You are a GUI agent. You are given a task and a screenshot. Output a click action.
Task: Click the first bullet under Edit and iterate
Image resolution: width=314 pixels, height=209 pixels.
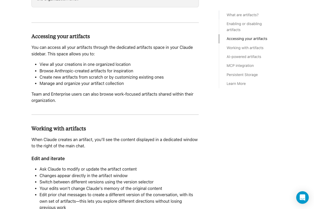click(x=88, y=169)
